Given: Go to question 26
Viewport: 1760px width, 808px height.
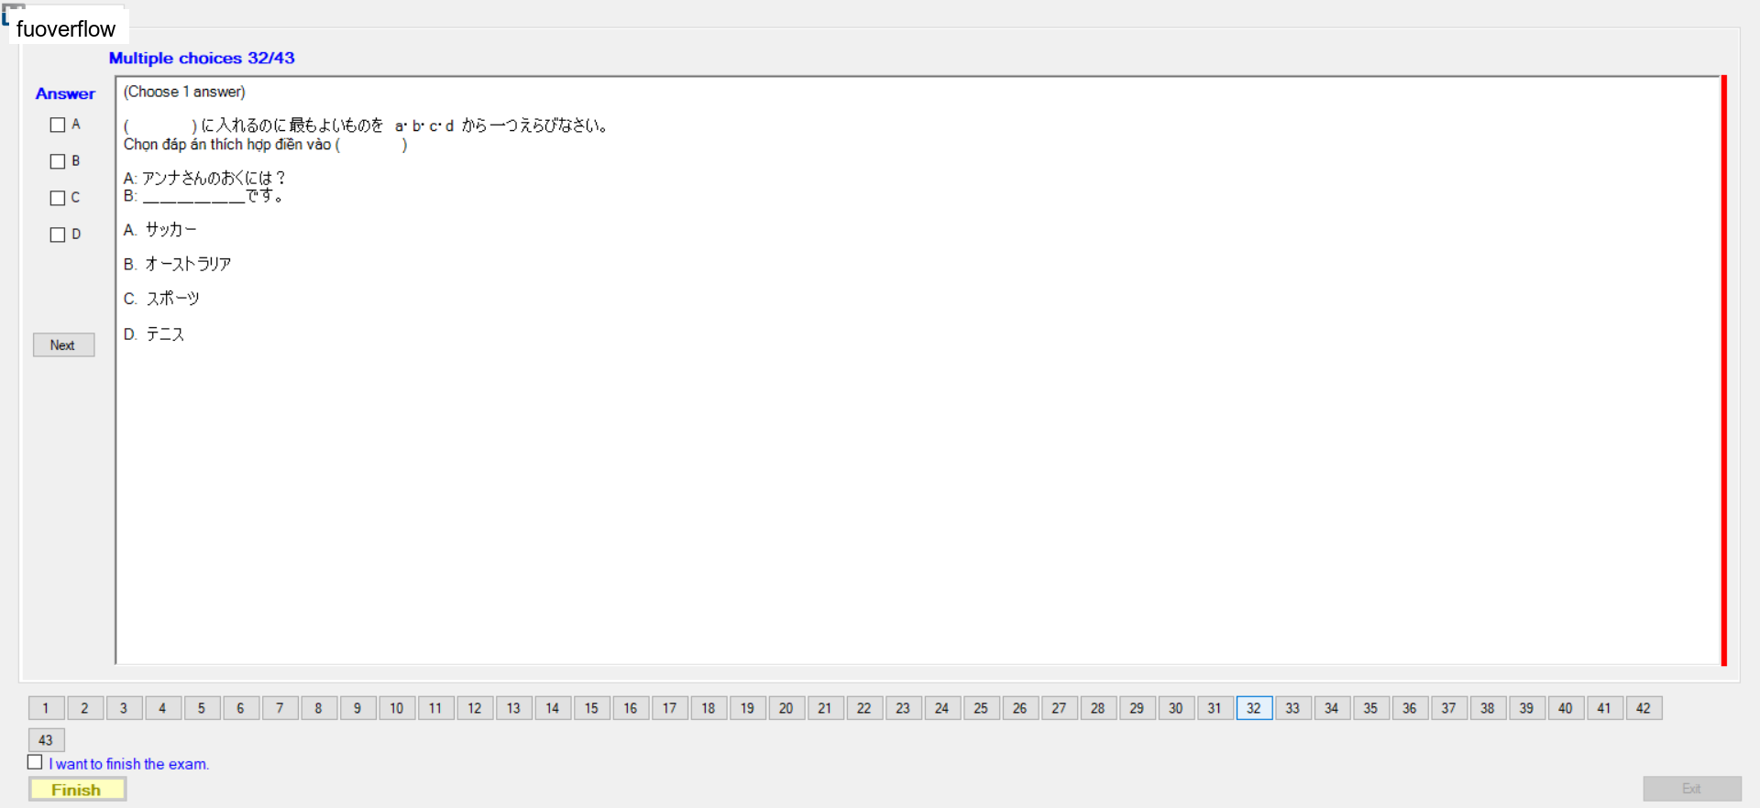Looking at the screenshot, I should click(x=1020, y=708).
